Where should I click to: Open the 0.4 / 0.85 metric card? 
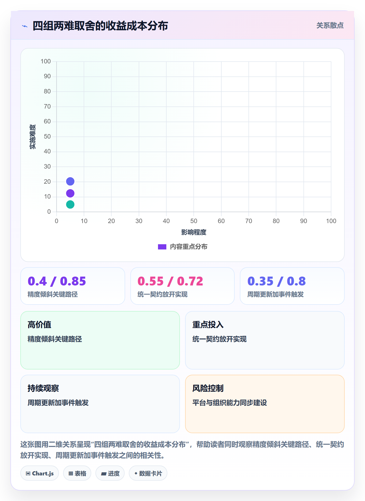73,286
